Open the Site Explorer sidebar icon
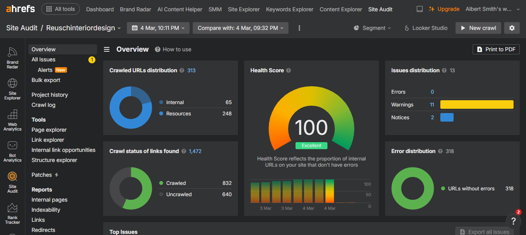The height and width of the screenshot is (235, 526). 12,89
